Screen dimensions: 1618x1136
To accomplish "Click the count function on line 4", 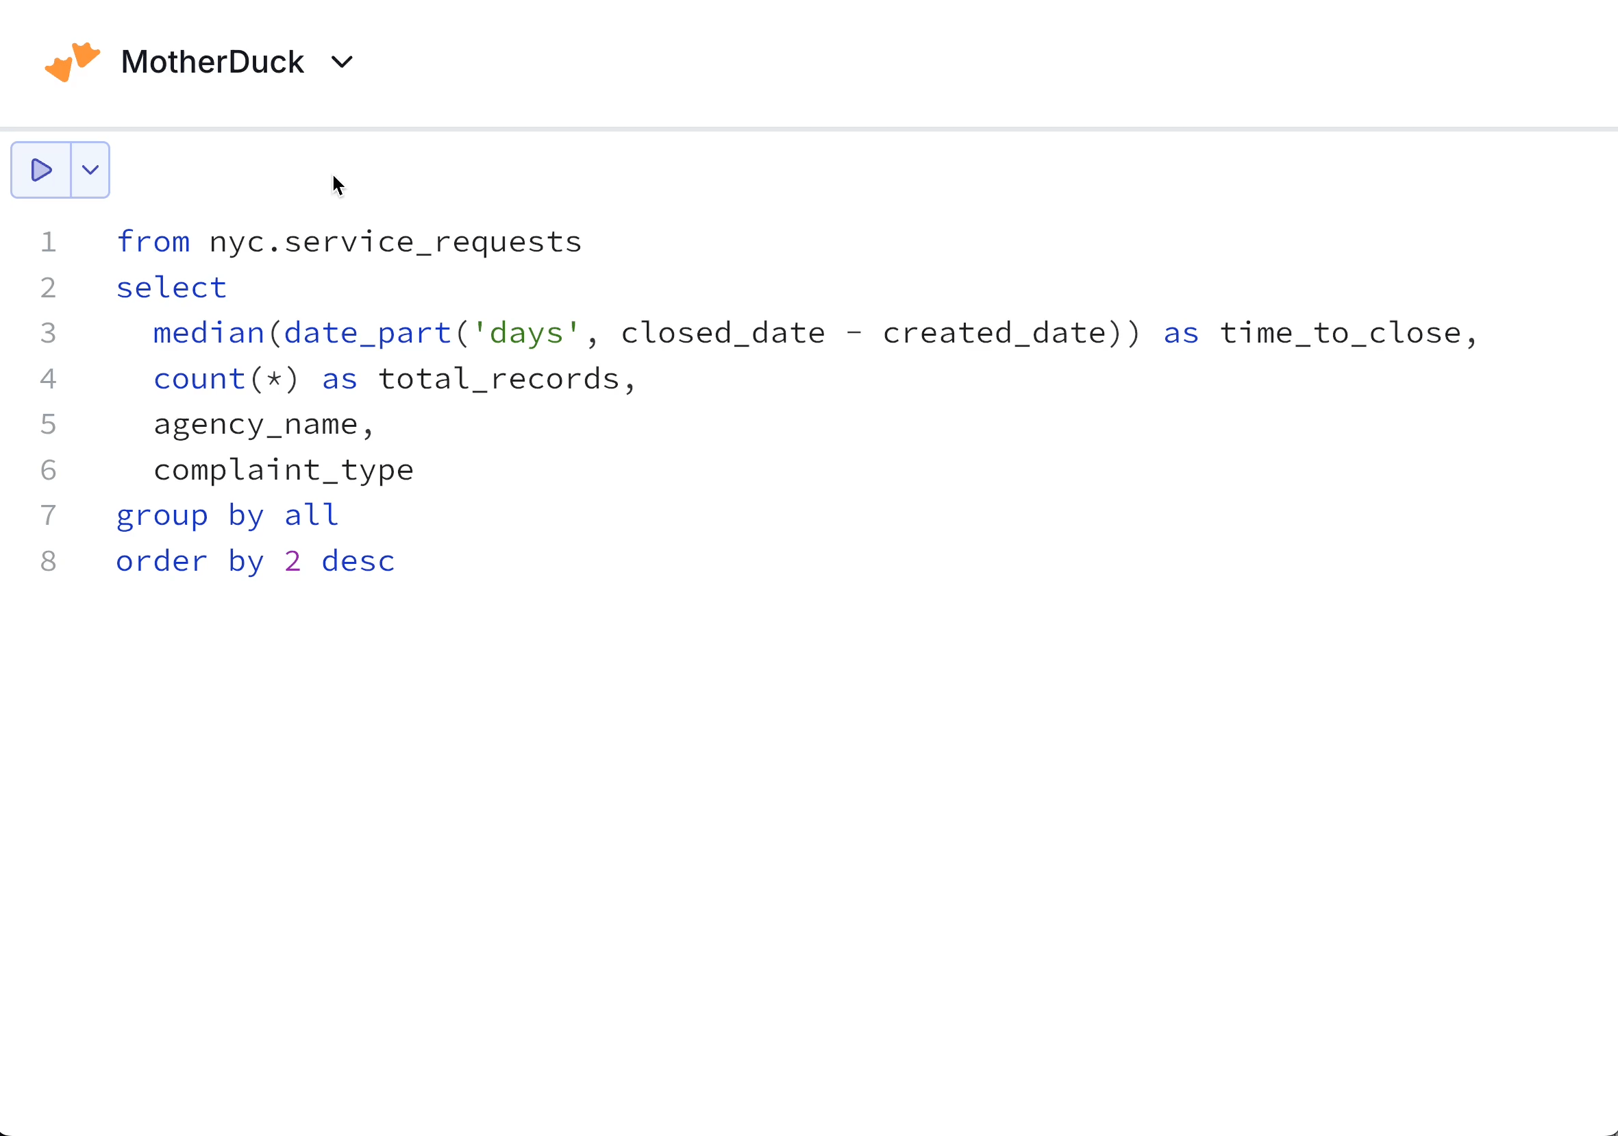I will pos(199,378).
